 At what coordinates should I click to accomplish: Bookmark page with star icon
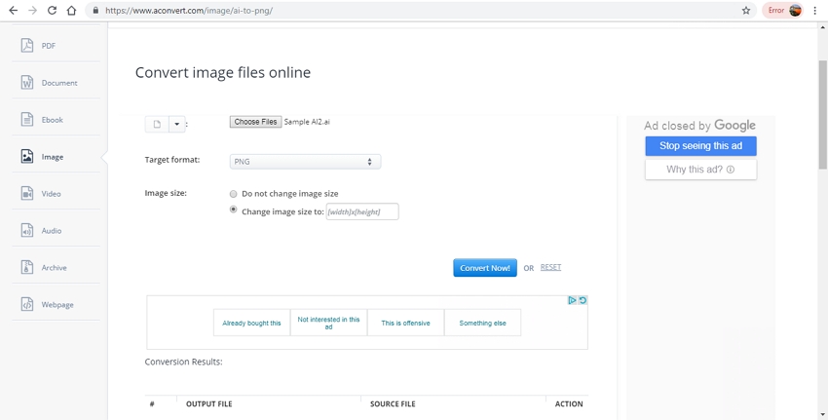[x=746, y=11]
